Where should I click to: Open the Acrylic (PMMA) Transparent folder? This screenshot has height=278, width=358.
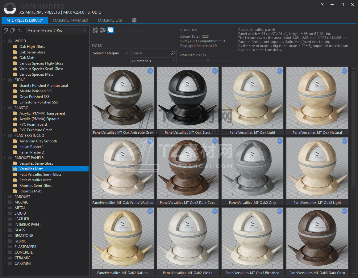pos(42,113)
